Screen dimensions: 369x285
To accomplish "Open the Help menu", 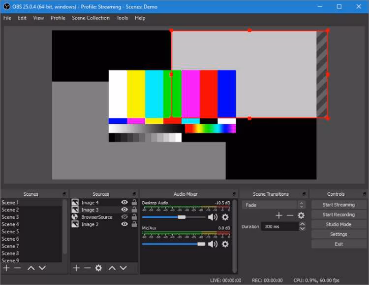I will pos(140,18).
